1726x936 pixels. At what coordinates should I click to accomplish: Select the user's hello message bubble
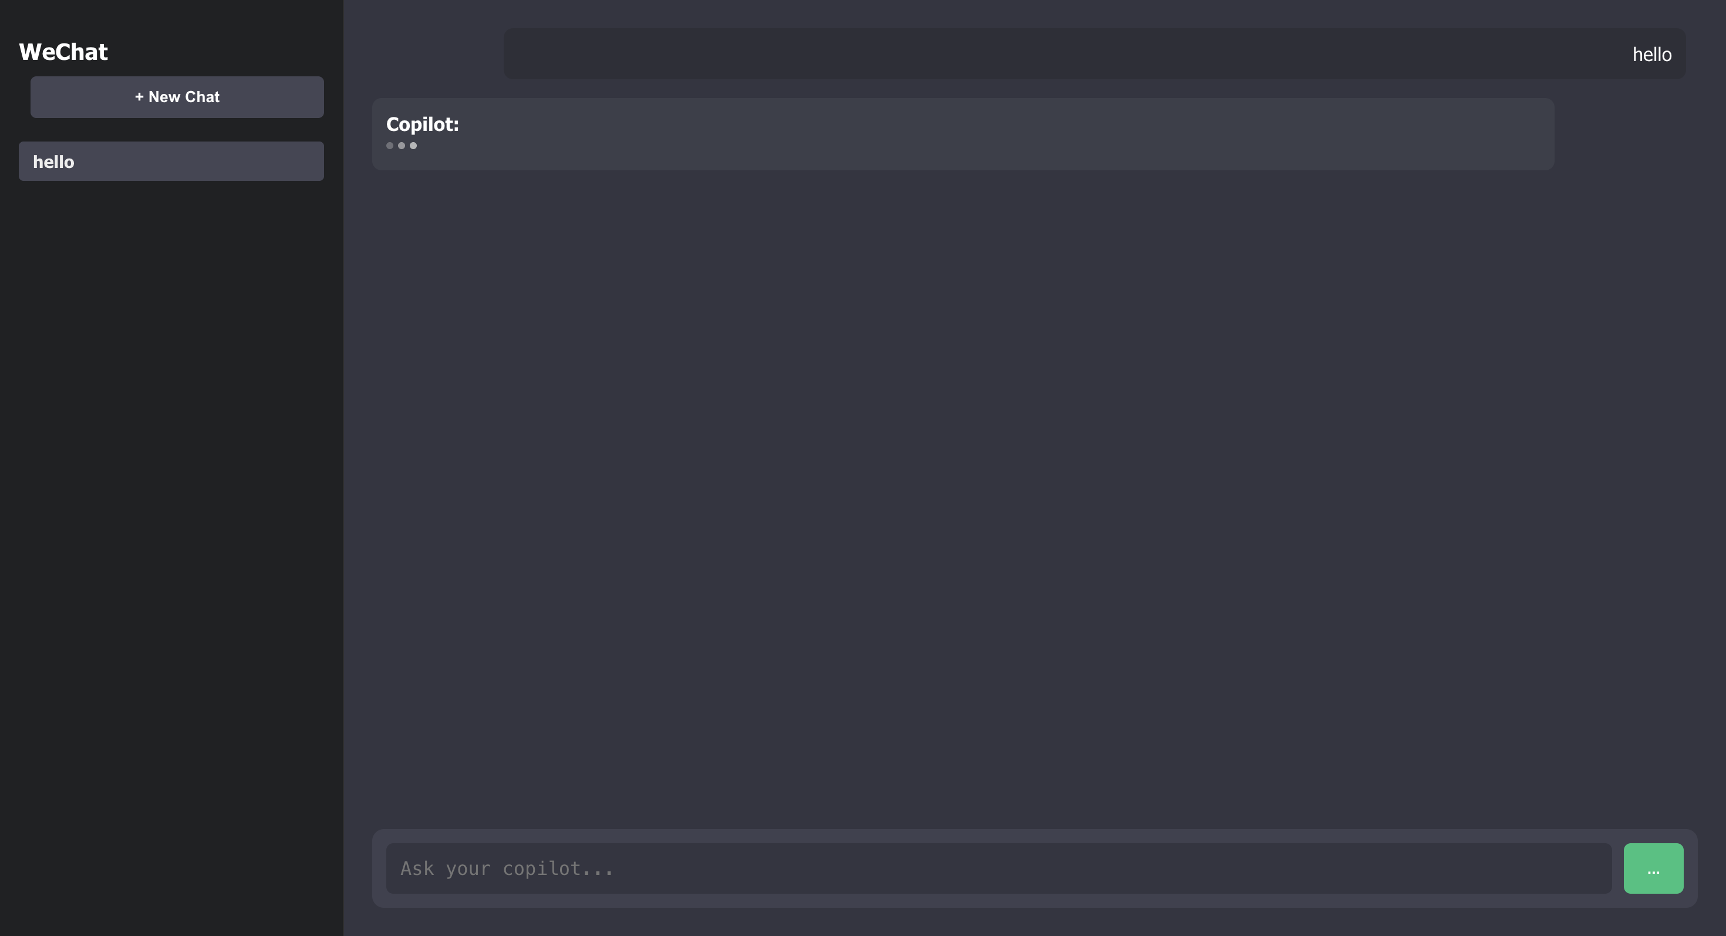coord(1094,54)
